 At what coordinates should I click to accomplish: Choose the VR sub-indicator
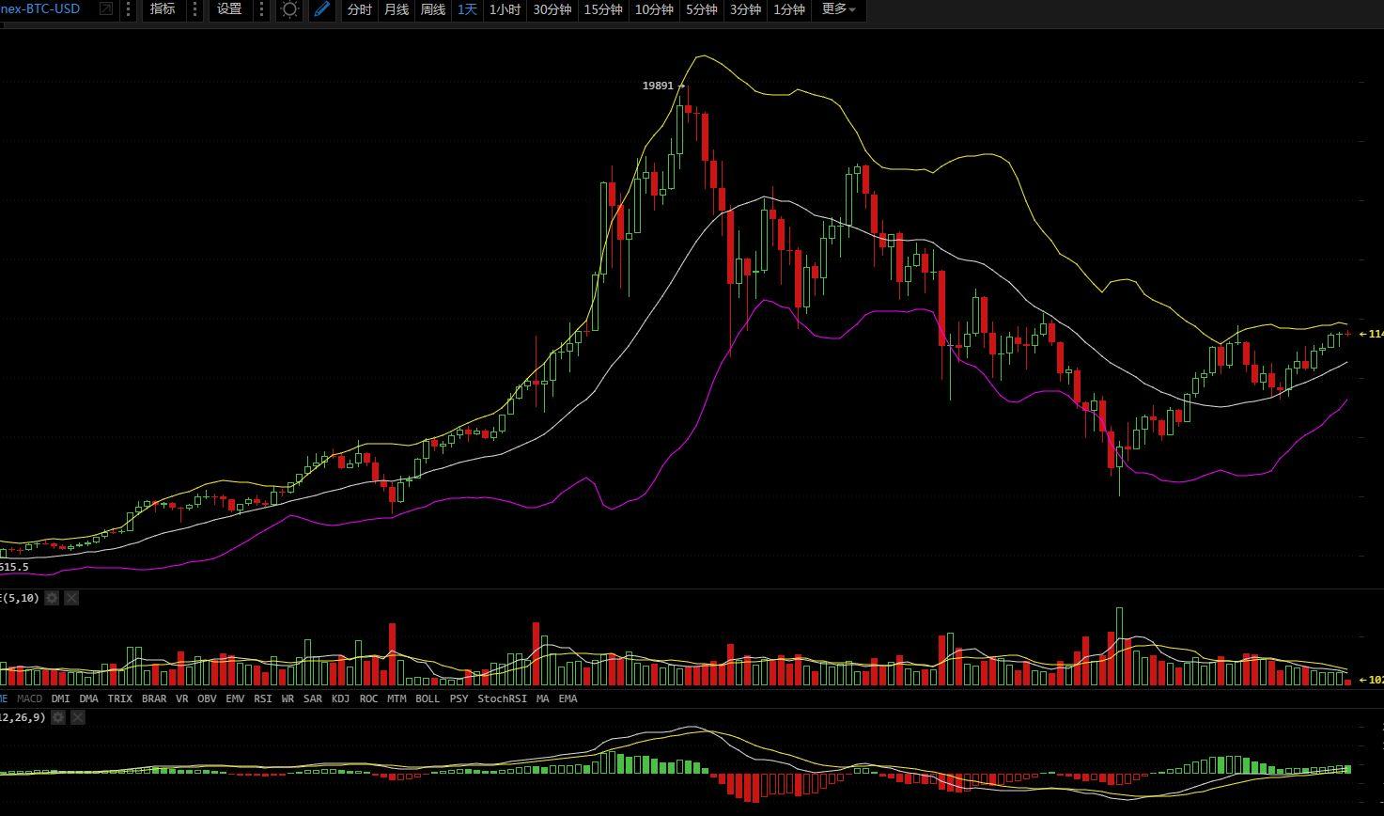(x=182, y=698)
